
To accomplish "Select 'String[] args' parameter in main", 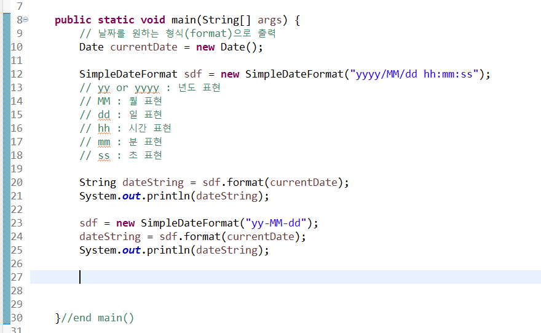I will 242,20.
